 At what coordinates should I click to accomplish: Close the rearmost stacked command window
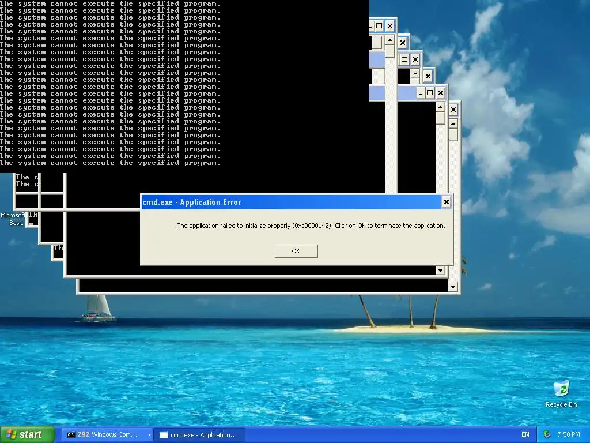[x=453, y=110]
